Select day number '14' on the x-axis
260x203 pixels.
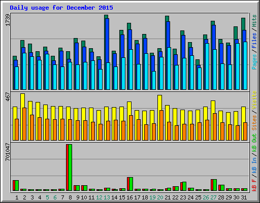click(114, 197)
